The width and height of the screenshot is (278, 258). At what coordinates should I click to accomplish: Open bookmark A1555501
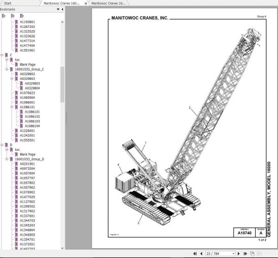[27, 140]
